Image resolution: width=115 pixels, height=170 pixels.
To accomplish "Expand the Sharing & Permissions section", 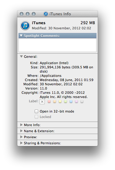I will click(x=22, y=143).
